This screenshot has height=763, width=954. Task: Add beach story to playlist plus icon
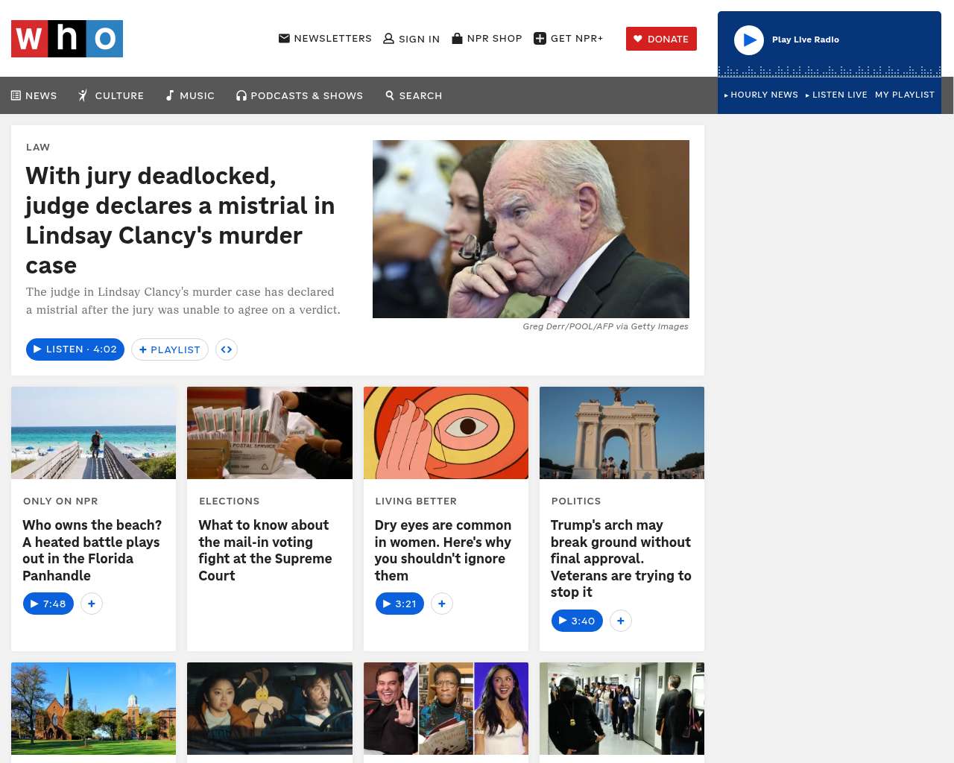[92, 604]
